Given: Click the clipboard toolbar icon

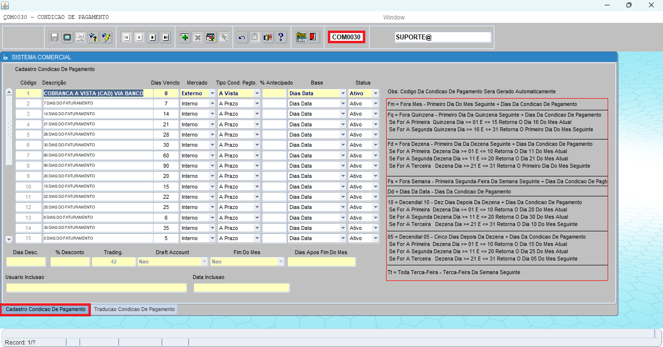Looking at the screenshot, I should pos(255,37).
